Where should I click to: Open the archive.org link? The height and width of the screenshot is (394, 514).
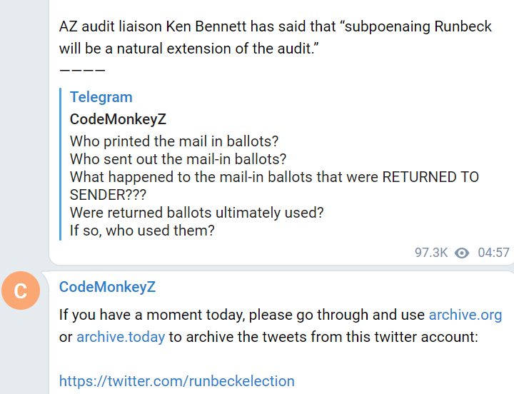tap(465, 315)
